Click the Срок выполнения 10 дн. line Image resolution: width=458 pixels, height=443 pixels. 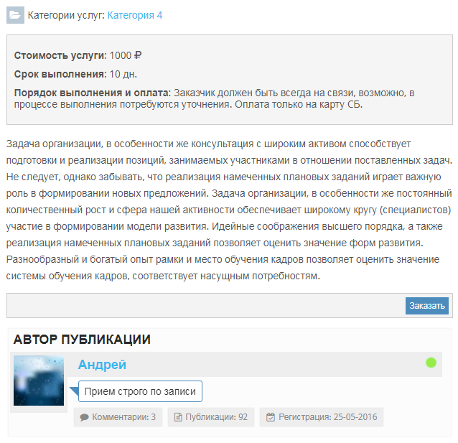point(75,74)
